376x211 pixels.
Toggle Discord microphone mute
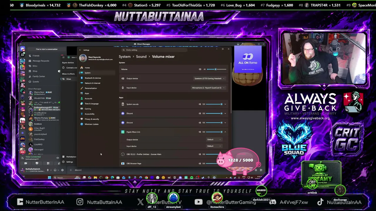pos(48,170)
